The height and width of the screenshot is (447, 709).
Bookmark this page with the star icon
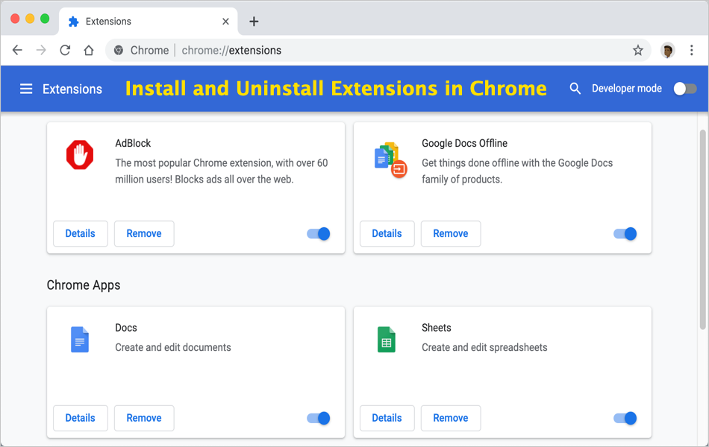[x=637, y=50]
